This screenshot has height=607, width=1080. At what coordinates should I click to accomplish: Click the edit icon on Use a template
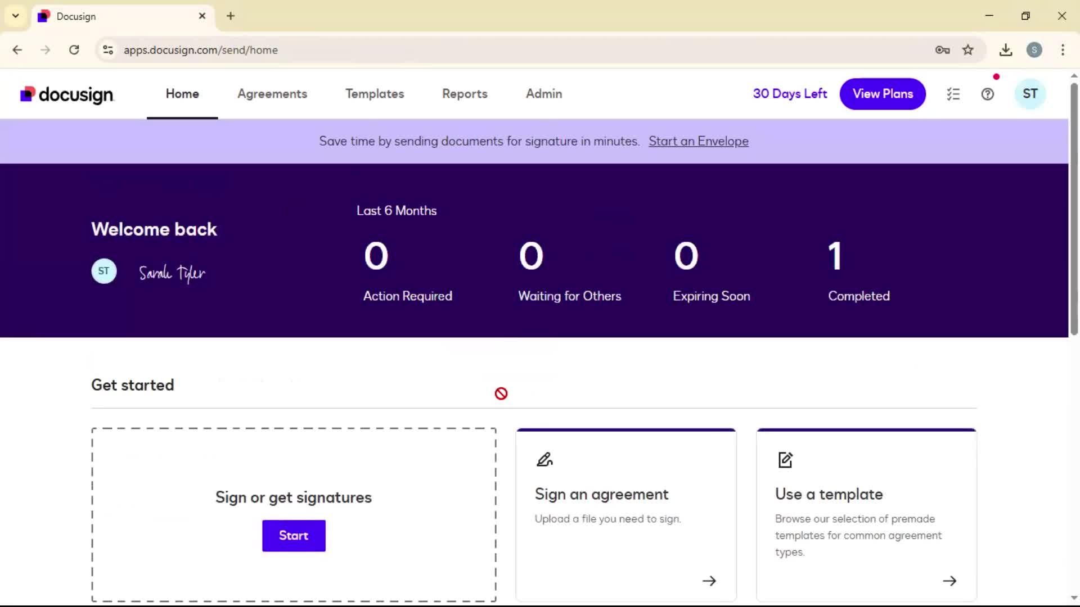point(785,460)
